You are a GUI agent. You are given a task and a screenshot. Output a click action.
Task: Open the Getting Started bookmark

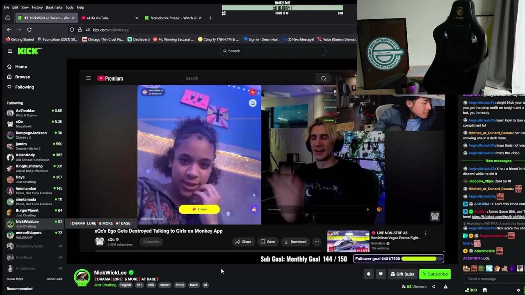coord(20,39)
